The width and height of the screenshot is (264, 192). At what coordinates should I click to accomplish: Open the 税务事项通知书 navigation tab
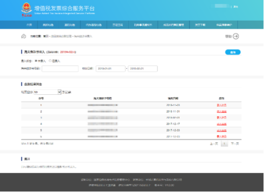pyautogui.click(x=143, y=25)
